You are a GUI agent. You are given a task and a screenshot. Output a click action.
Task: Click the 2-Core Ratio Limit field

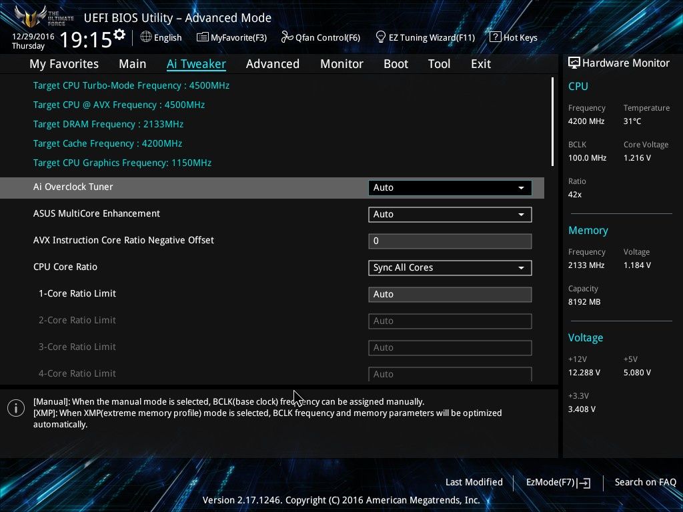450,321
